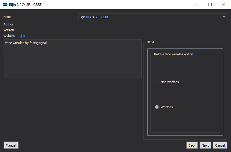Click the Website label
The width and height of the screenshot is (231, 152).
click(9, 36)
